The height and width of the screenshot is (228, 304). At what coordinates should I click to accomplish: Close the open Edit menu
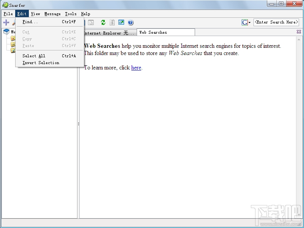(x=22, y=14)
